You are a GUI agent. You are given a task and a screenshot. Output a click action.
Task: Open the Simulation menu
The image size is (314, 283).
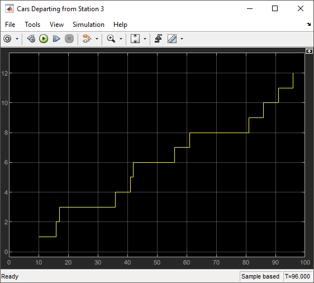click(x=88, y=25)
